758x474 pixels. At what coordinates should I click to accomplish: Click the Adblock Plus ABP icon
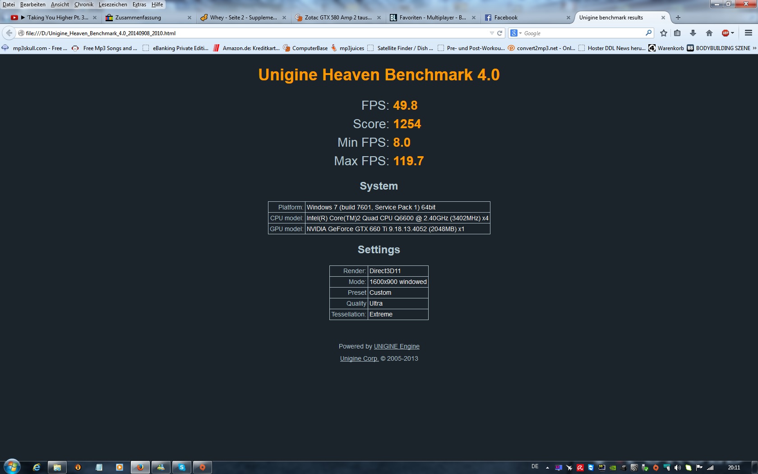pyautogui.click(x=726, y=33)
